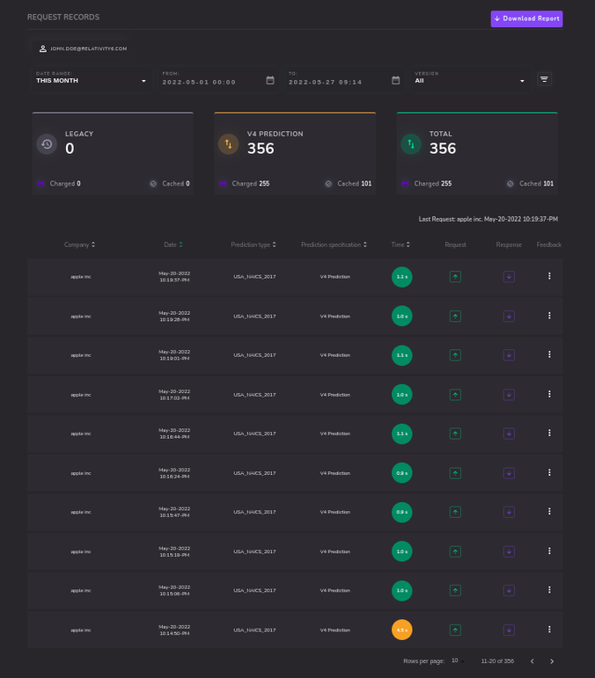Click the user profile icon next to email
595x678 pixels.
click(43, 49)
